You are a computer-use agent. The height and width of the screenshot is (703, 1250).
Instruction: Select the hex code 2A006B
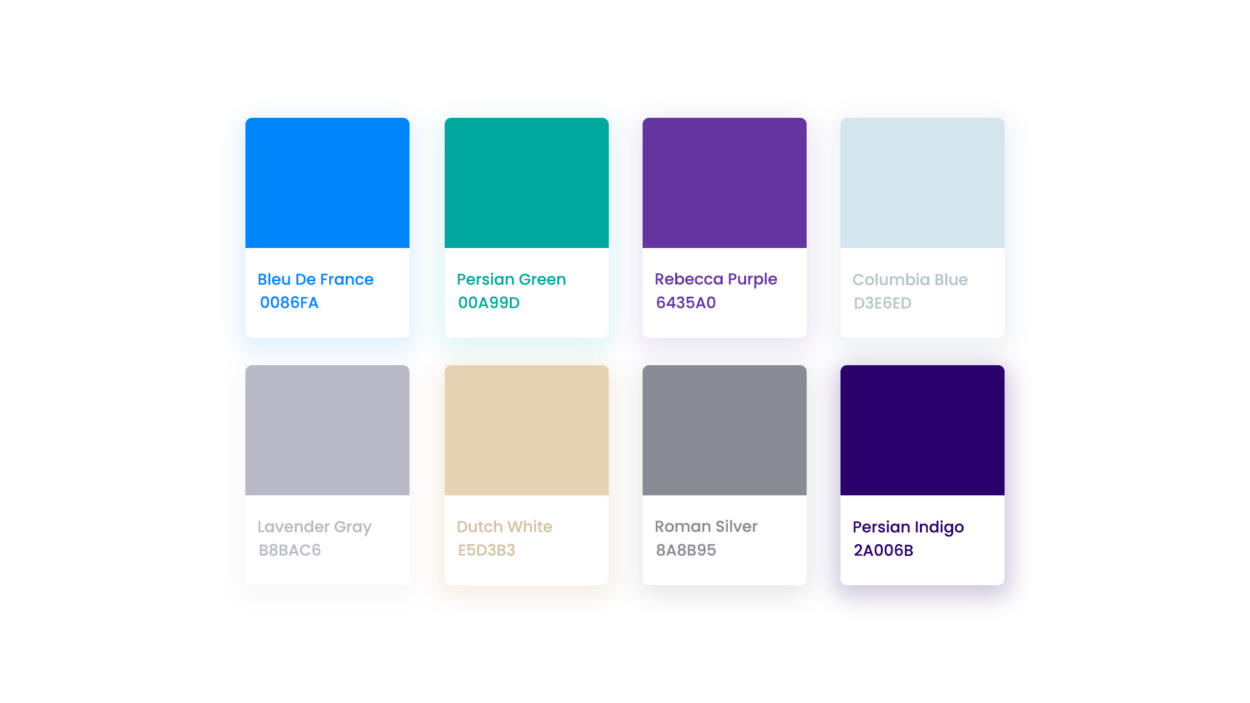[883, 551]
